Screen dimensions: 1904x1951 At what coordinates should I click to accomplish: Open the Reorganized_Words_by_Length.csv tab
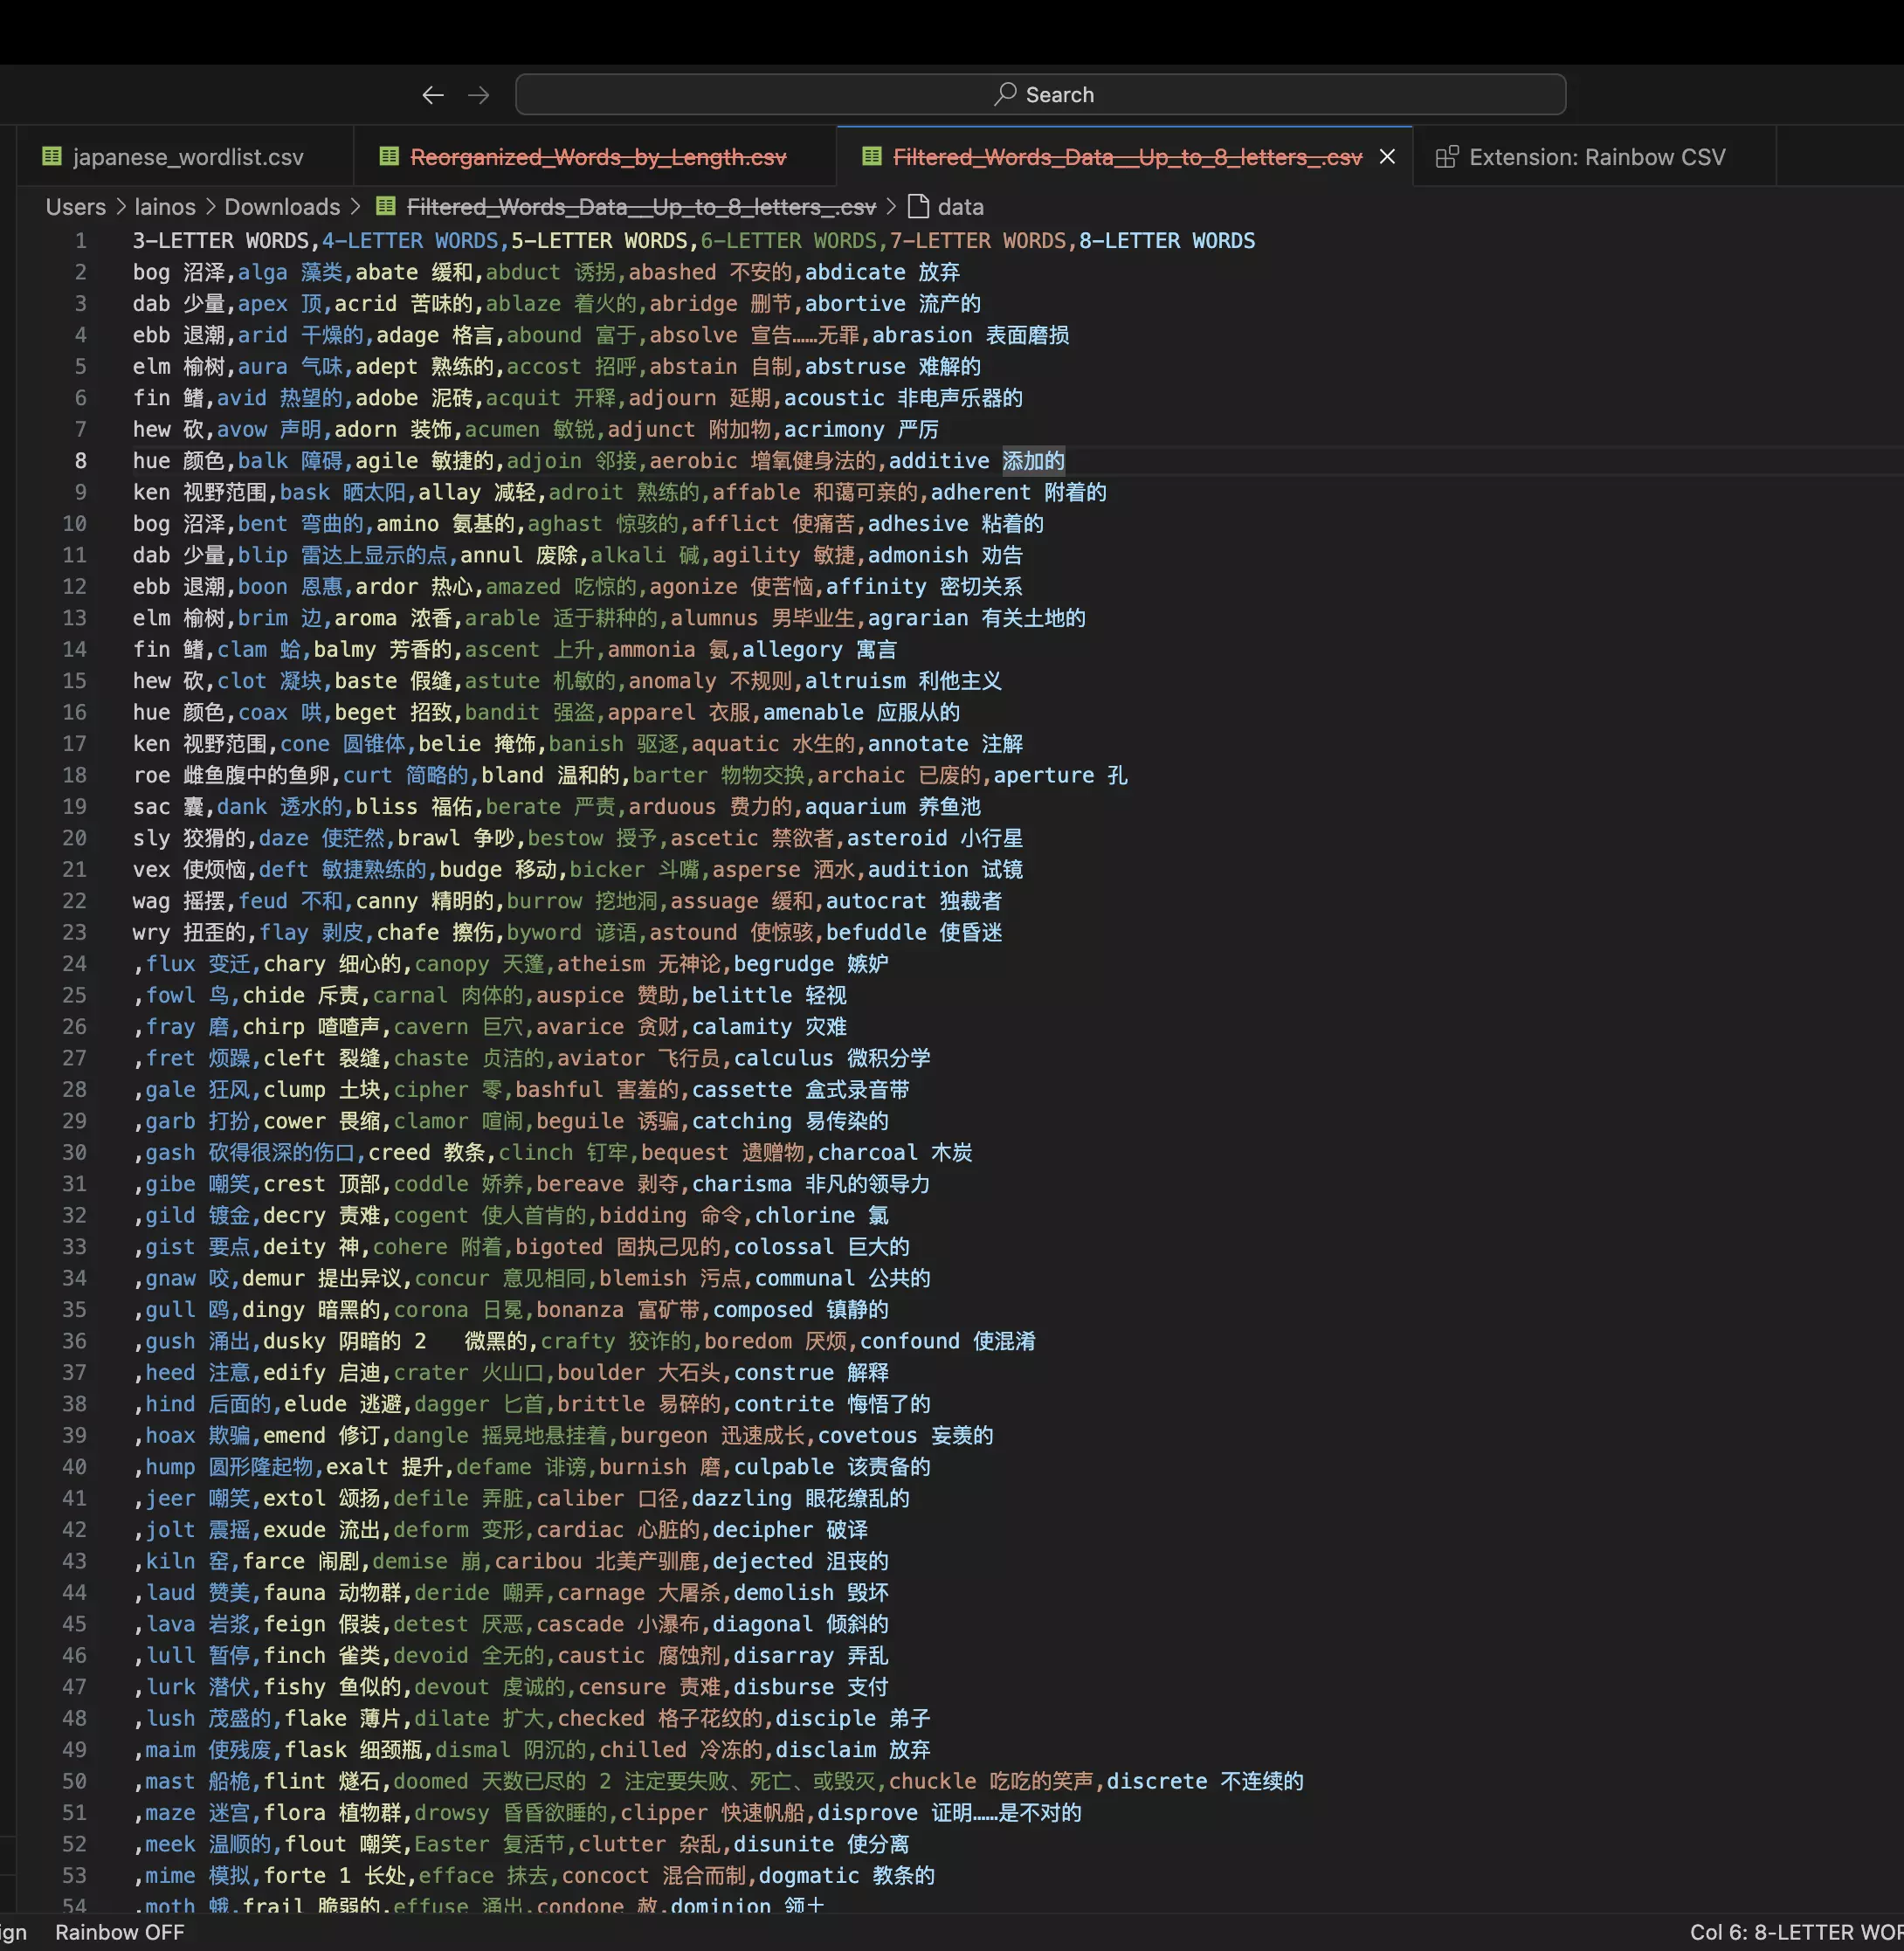pos(598,157)
